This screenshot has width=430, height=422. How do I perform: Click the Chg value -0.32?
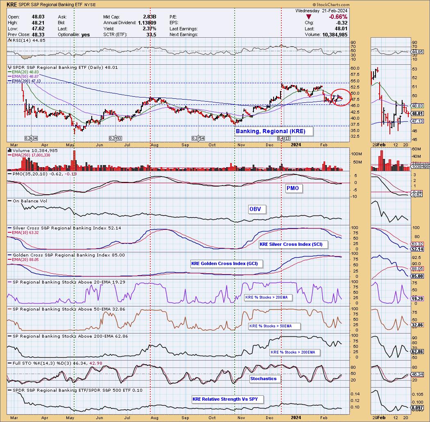point(342,23)
